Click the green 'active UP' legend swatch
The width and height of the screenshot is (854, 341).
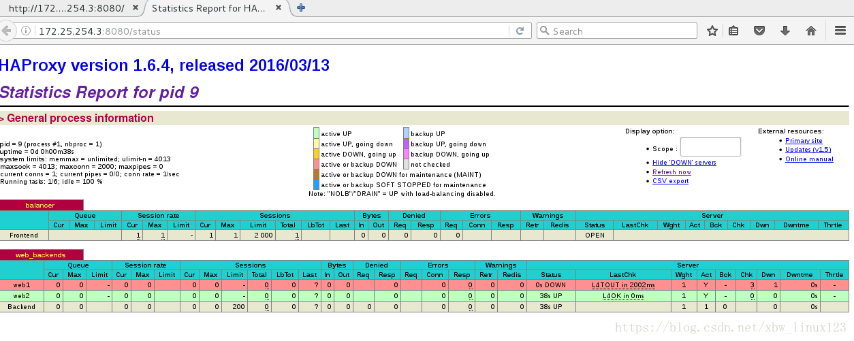click(316, 133)
